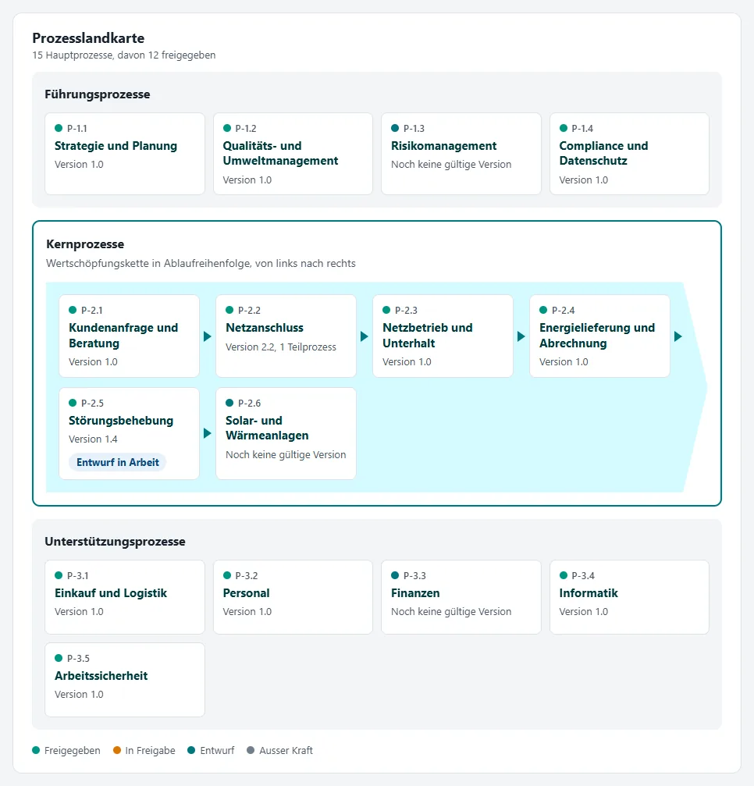The width and height of the screenshot is (754, 786).
Task: Click the status dot next to P-2.1
Action: point(73,311)
